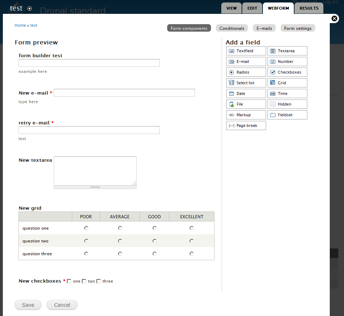Add a Select list field
344x316 pixels.
click(246, 83)
